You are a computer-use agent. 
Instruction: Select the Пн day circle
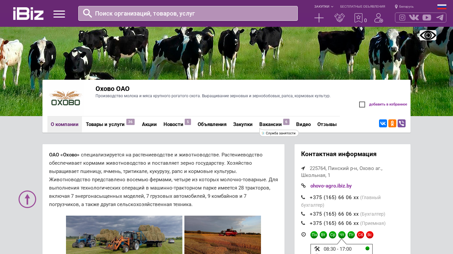(314, 235)
